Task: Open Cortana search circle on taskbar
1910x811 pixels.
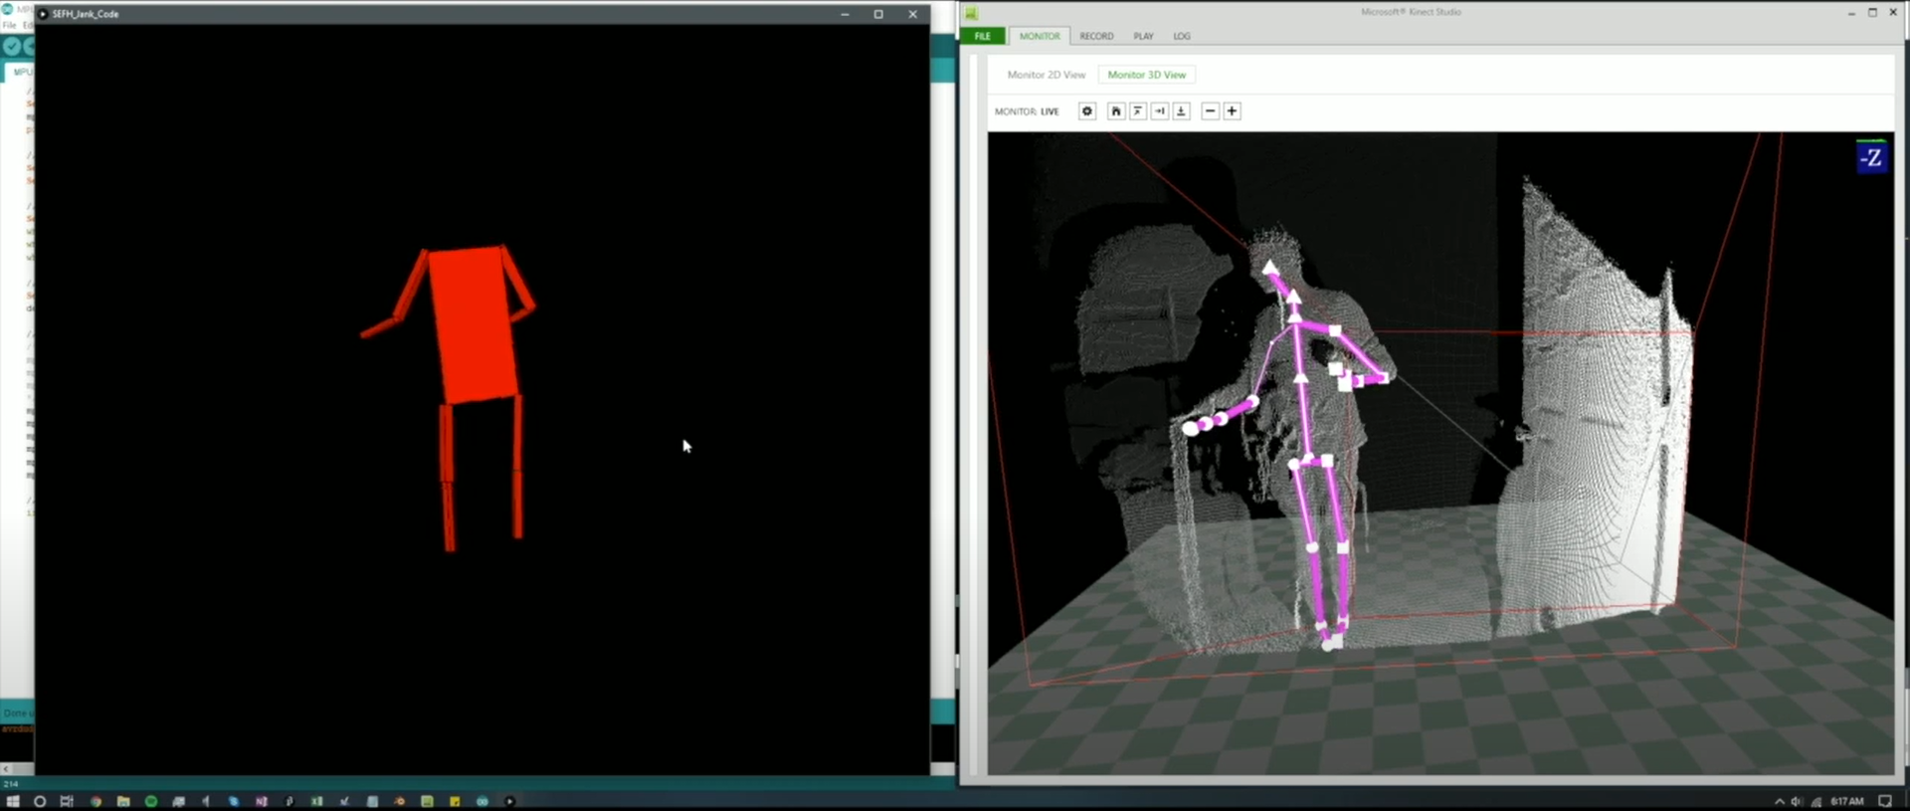Action: pyautogui.click(x=40, y=801)
